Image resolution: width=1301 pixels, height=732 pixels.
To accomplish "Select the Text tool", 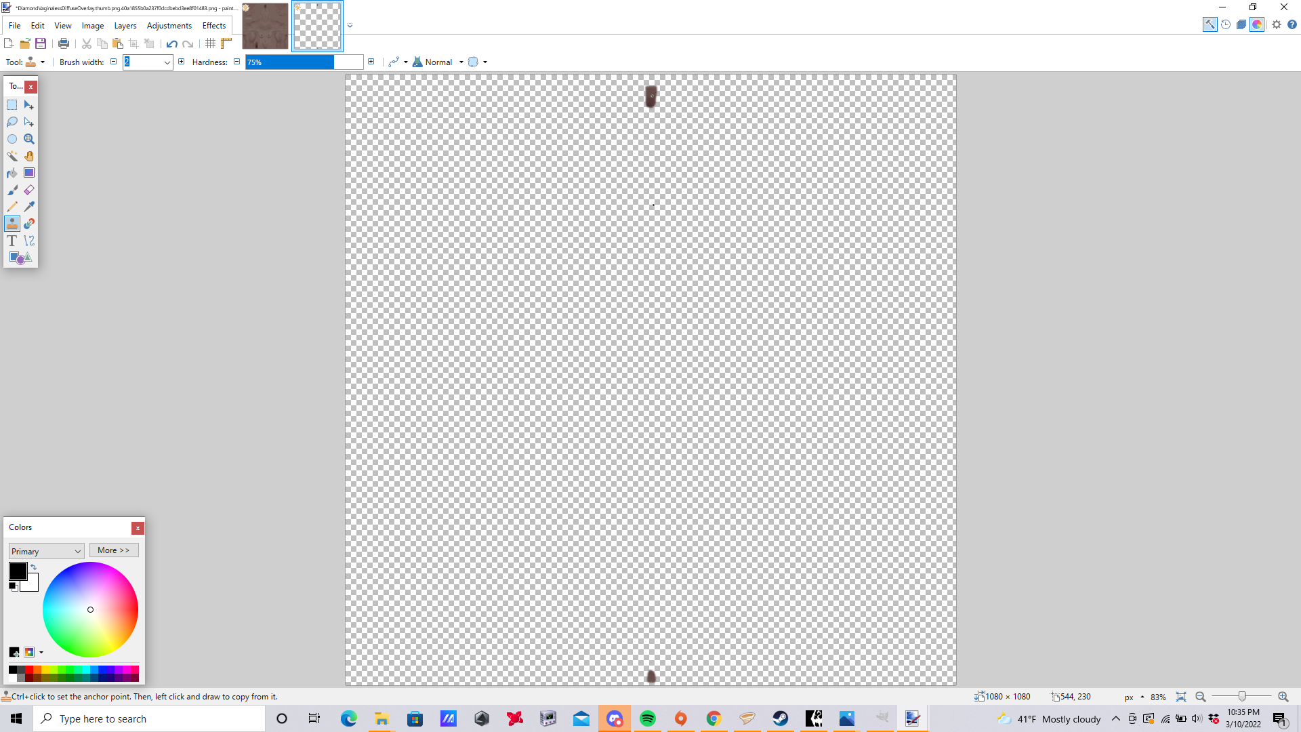I will coord(12,241).
